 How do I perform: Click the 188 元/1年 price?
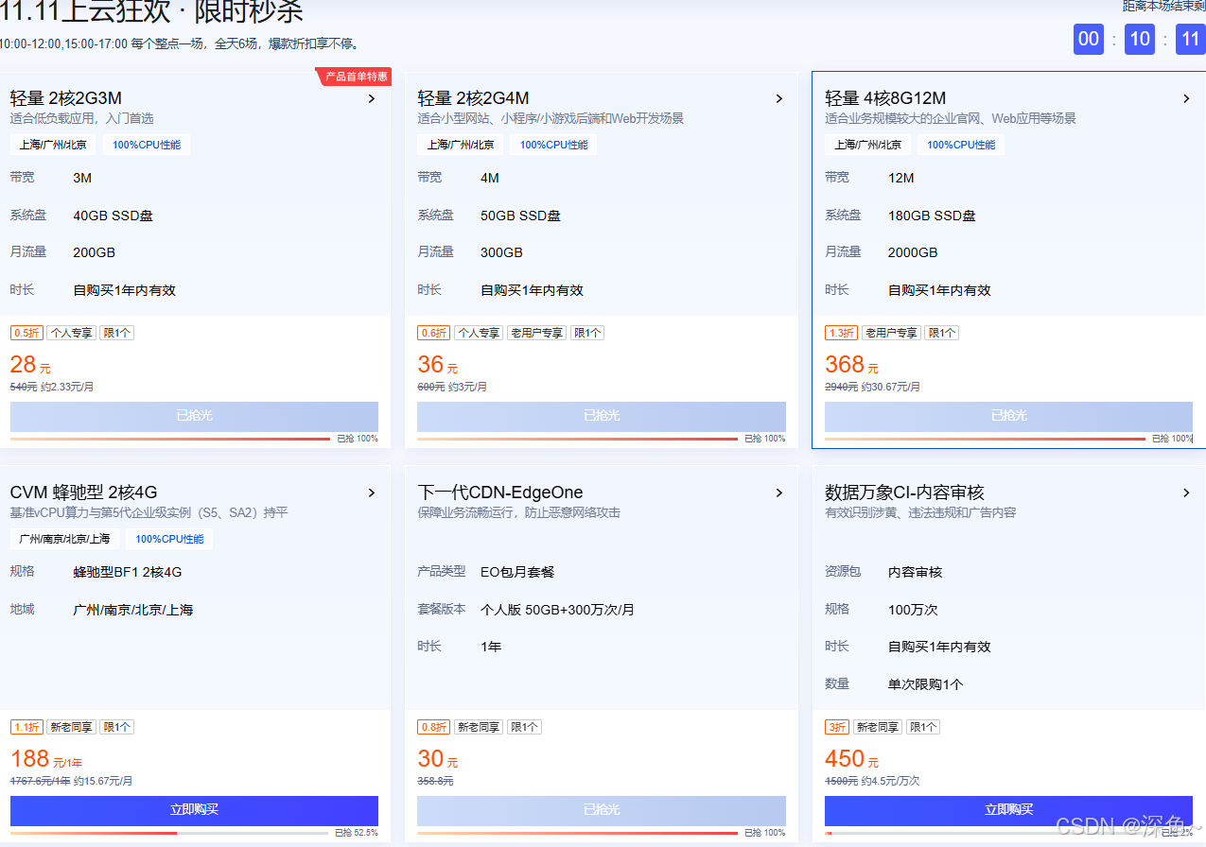point(46,759)
